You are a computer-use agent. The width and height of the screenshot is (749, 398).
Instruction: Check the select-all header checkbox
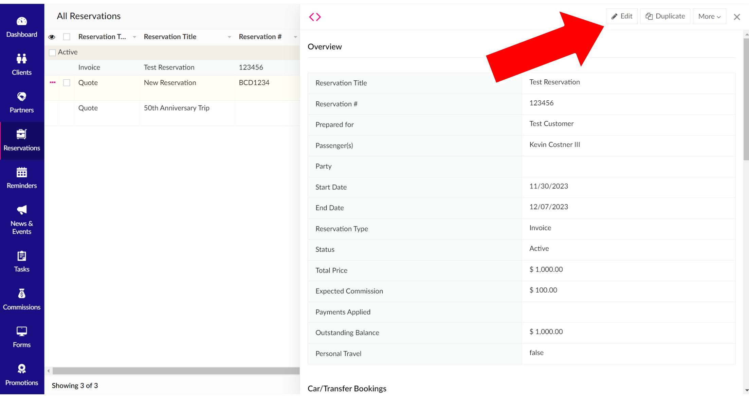pyautogui.click(x=67, y=37)
